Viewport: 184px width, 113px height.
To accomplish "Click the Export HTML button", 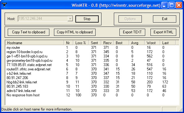I will (x=163, y=32).
